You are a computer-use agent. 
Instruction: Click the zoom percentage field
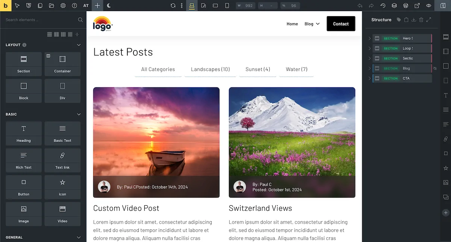290,6
